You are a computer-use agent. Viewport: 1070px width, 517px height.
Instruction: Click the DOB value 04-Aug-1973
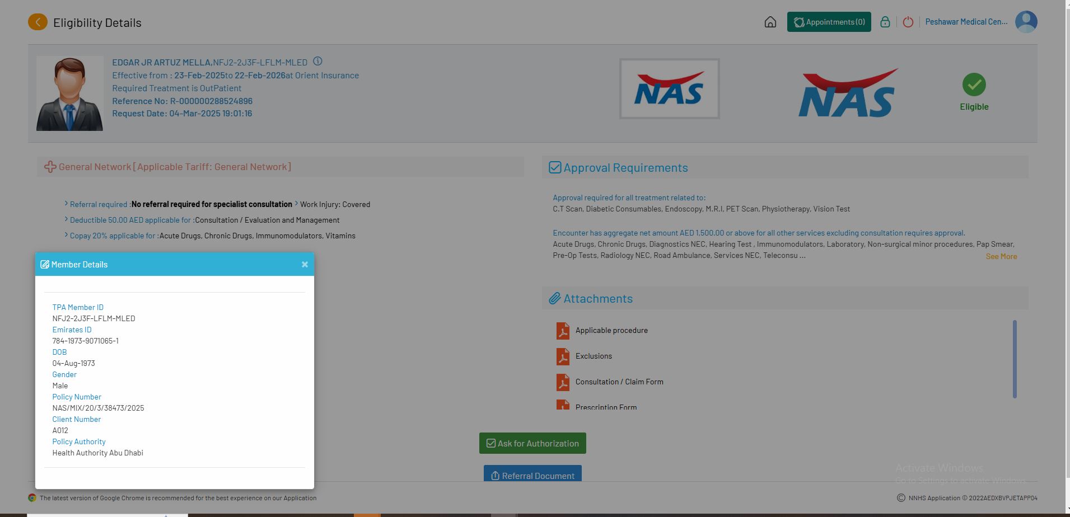73,363
